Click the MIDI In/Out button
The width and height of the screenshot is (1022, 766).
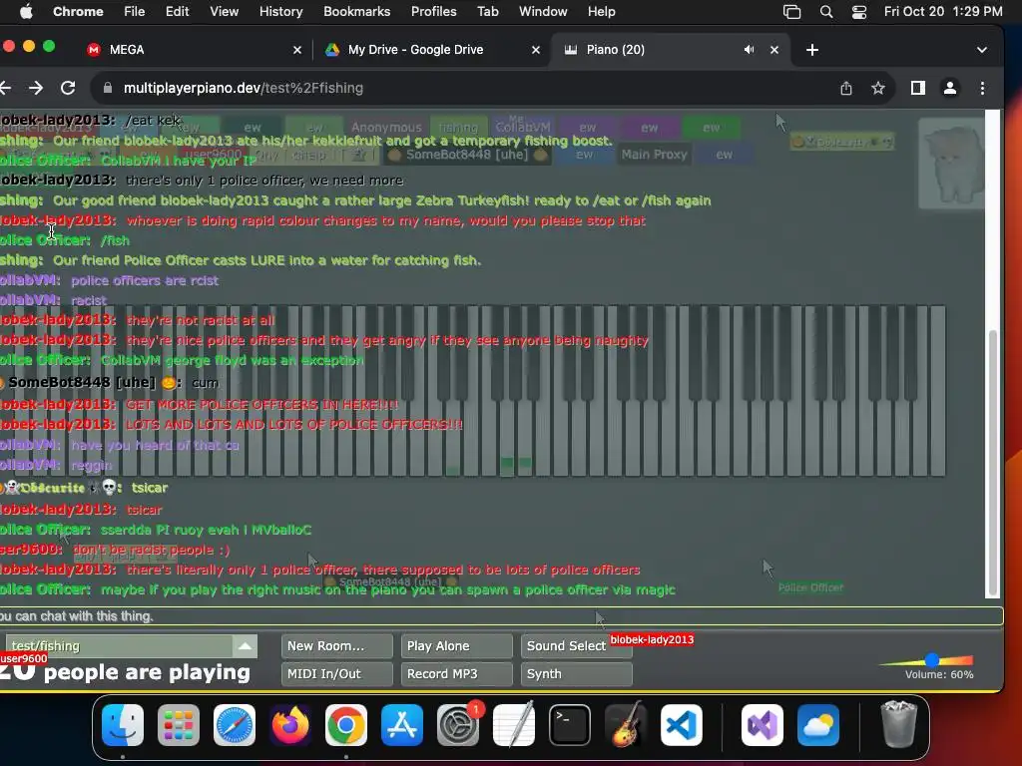(337, 674)
